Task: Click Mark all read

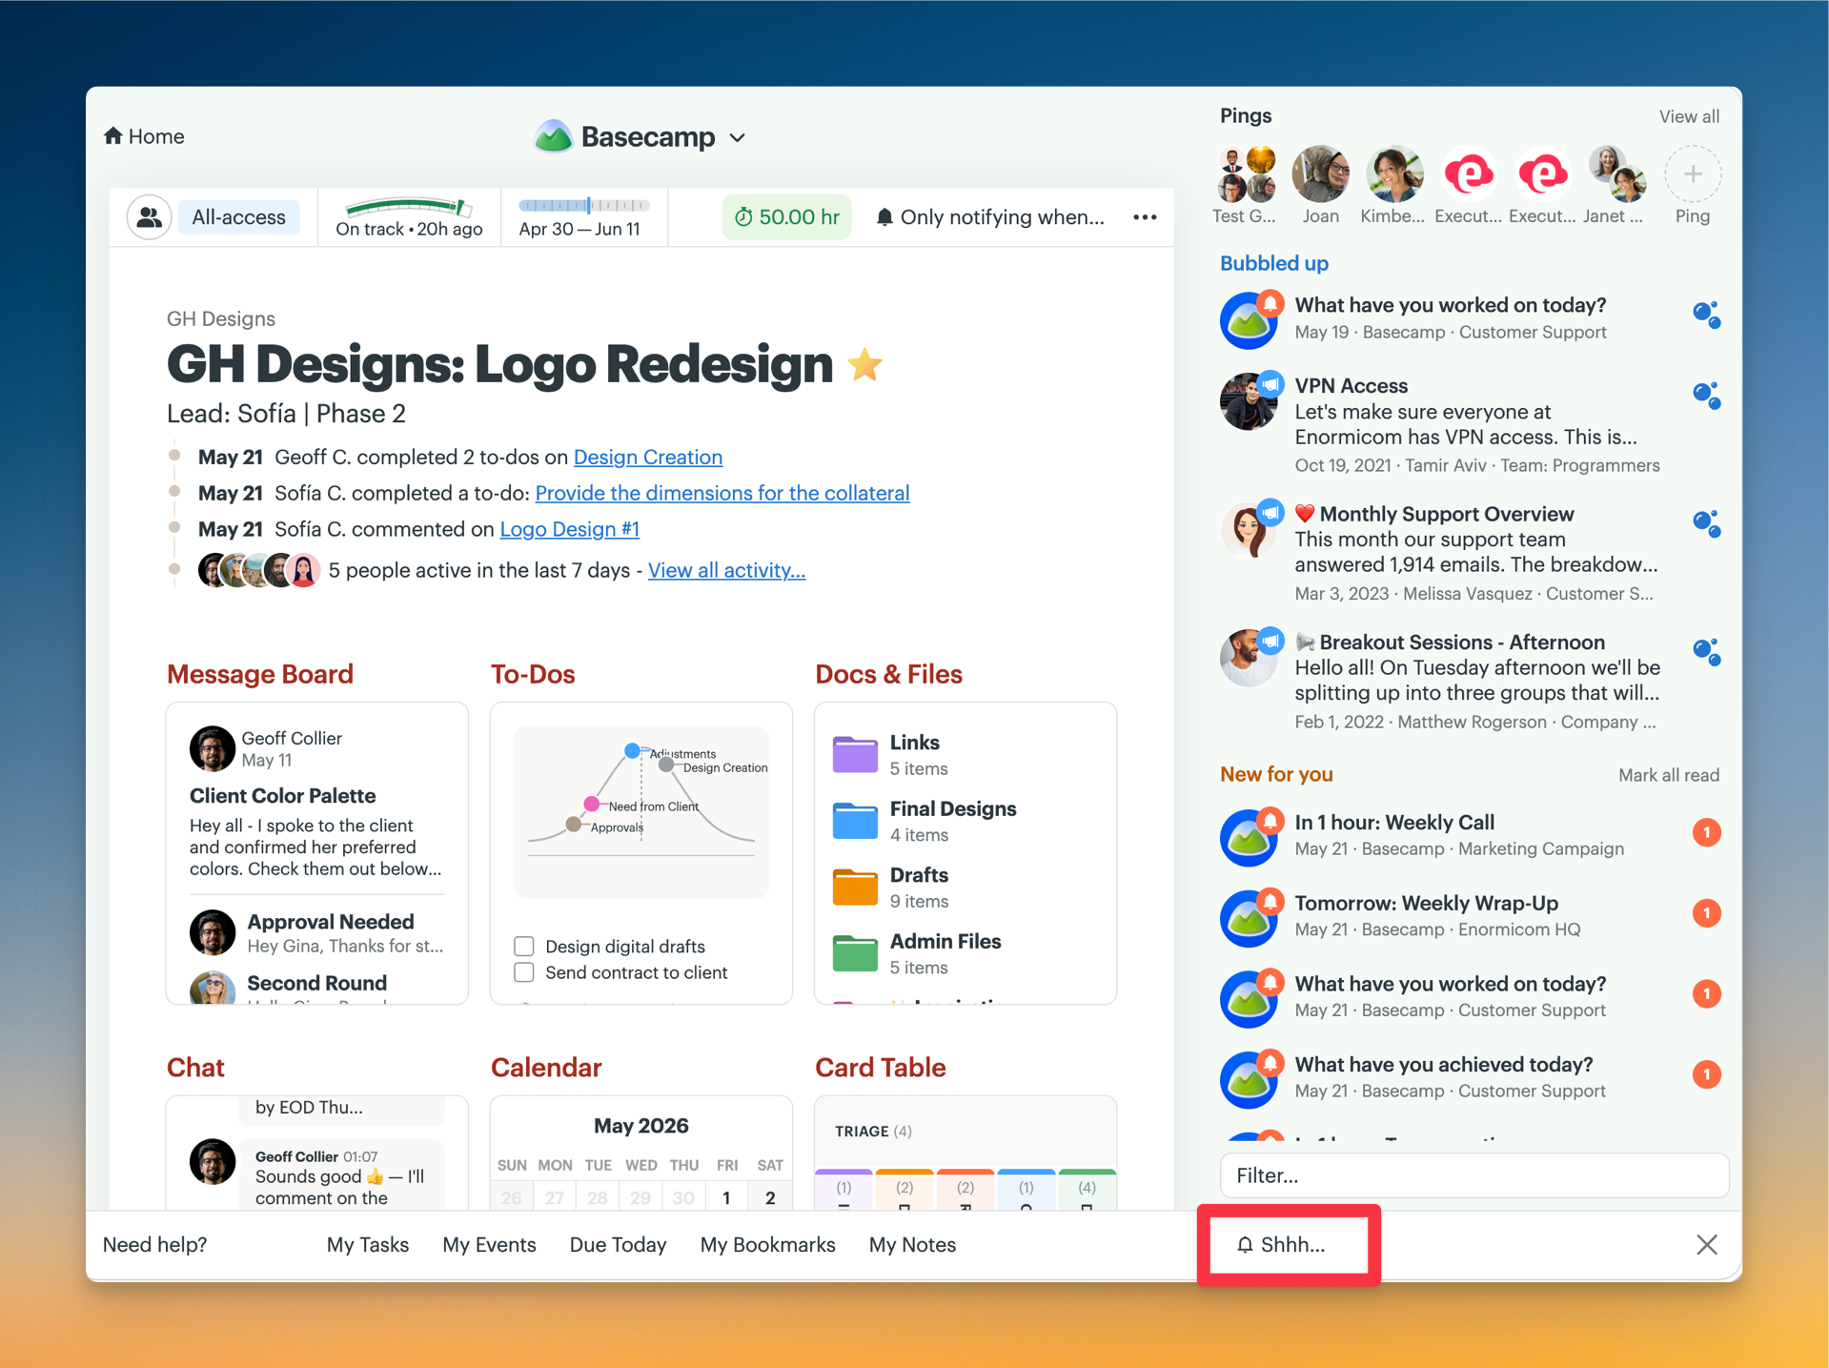Action: [1668, 775]
